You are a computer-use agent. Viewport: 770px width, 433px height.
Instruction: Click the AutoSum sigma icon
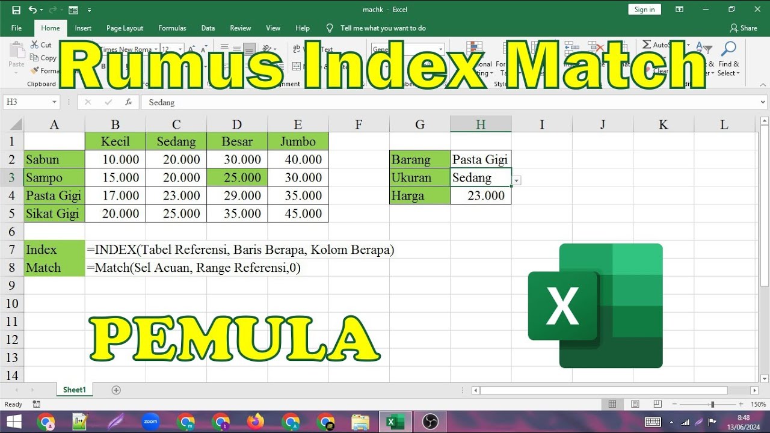click(x=647, y=45)
